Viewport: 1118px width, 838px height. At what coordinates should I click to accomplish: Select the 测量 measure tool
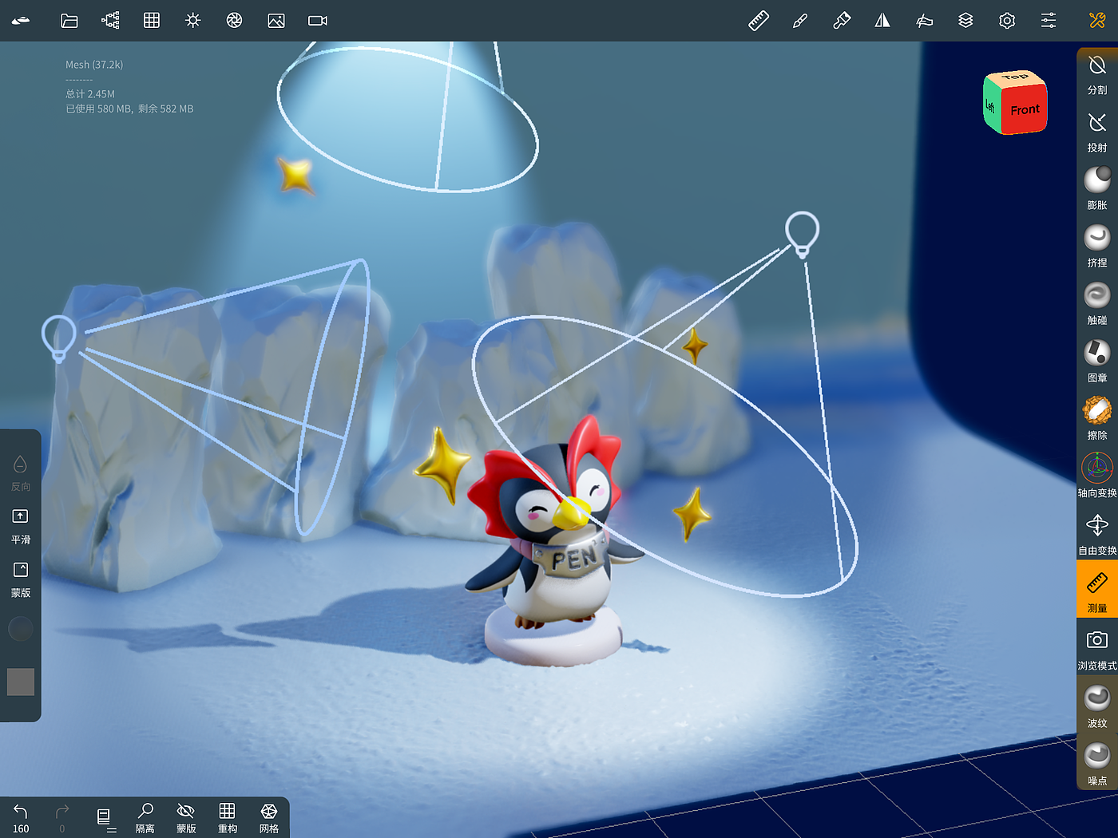point(1097,589)
